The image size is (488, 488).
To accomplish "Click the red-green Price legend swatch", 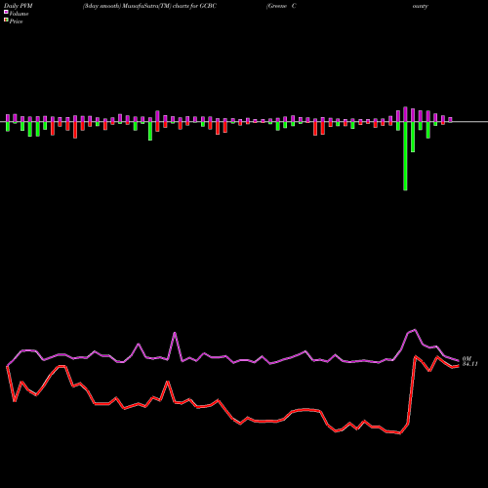I will [6, 20].
